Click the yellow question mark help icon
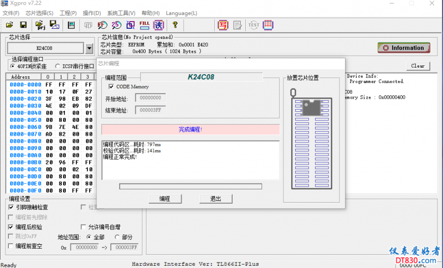Image resolution: width=443 pixels, height=268 pixels. tap(175, 24)
